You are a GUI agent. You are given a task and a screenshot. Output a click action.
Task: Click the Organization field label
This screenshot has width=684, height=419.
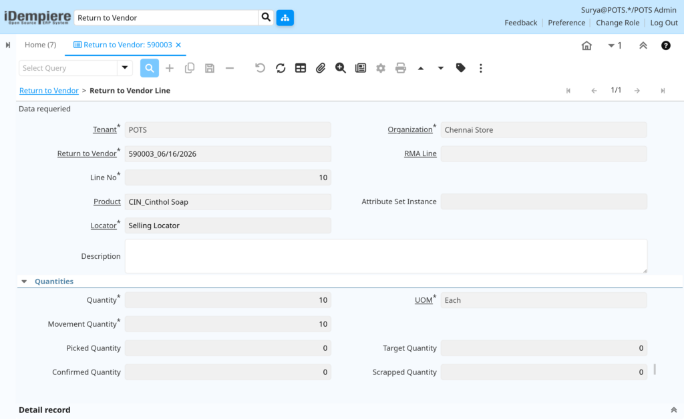(410, 129)
